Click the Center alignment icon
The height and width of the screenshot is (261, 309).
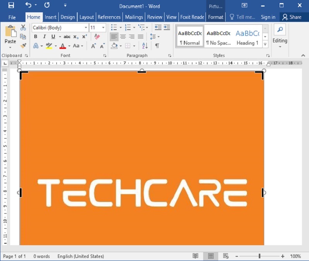(123, 37)
